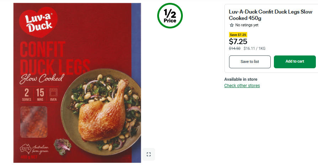Click the yellow Save $7.25 tag

tap(238, 34)
